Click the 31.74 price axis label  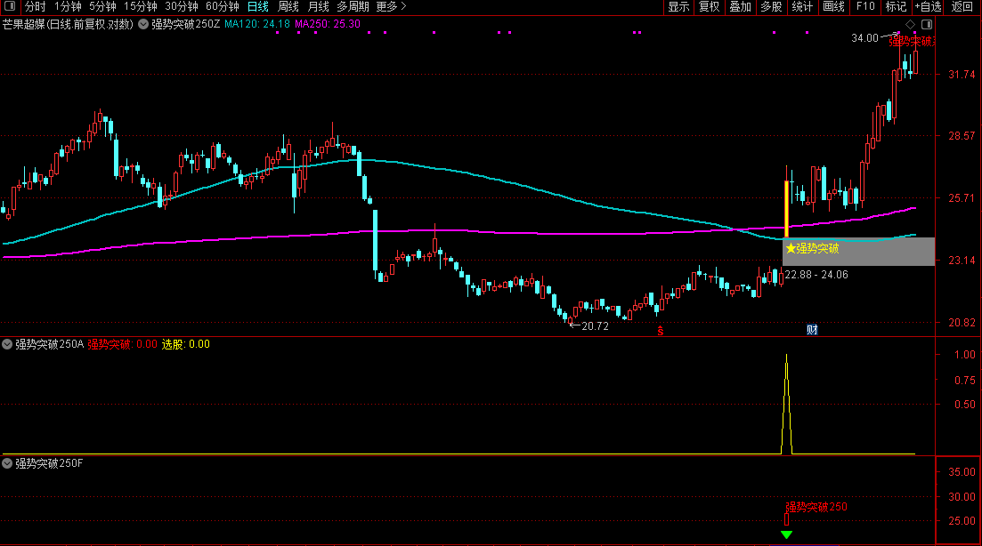[962, 75]
